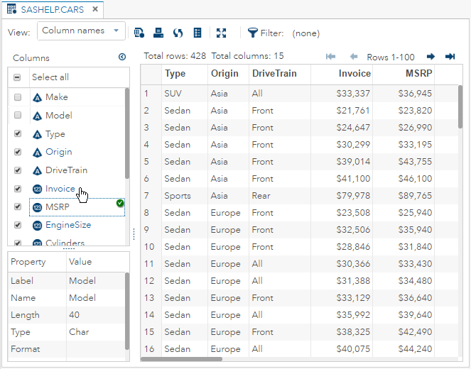Click the maximize grid view icon
This screenshot has height=369, width=471.
point(221,33)
